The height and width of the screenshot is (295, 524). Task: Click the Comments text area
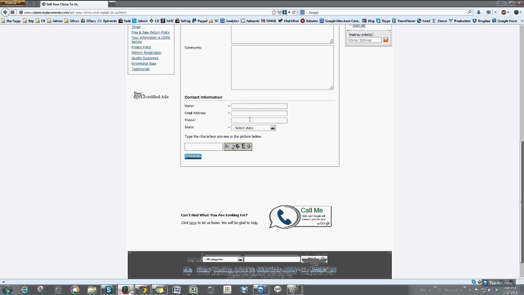[282, 67]
